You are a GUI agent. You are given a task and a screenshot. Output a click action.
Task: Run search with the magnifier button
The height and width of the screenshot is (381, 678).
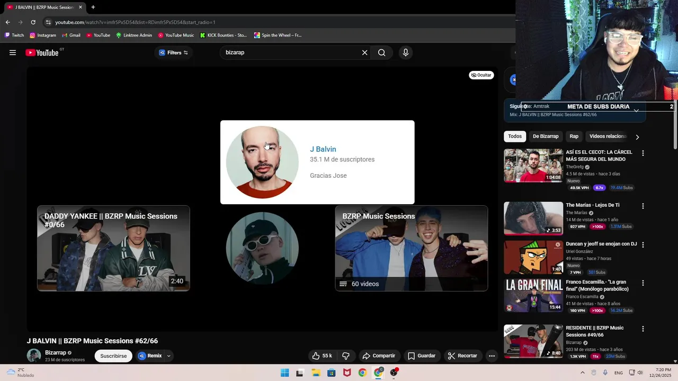(381, 52)
